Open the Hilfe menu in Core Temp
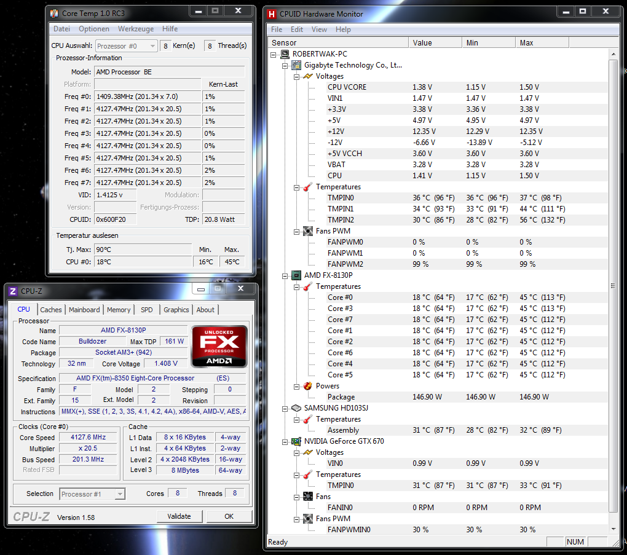 click(x=170, y=29)
